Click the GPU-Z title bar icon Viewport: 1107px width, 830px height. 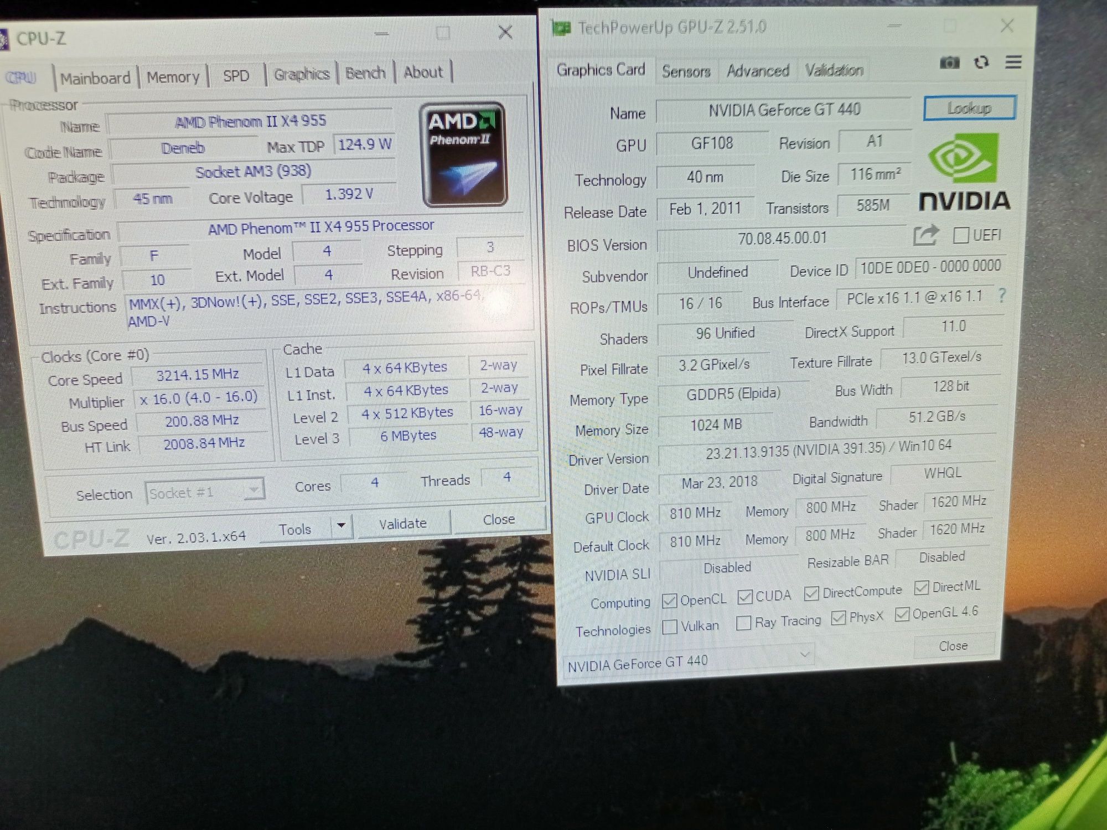pos(561,28)
